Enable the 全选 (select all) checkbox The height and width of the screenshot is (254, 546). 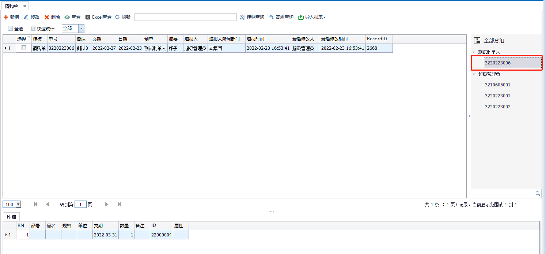(10, 29)
